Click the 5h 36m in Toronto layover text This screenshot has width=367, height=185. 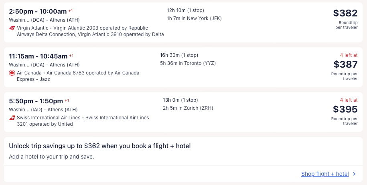click(188, 63)
